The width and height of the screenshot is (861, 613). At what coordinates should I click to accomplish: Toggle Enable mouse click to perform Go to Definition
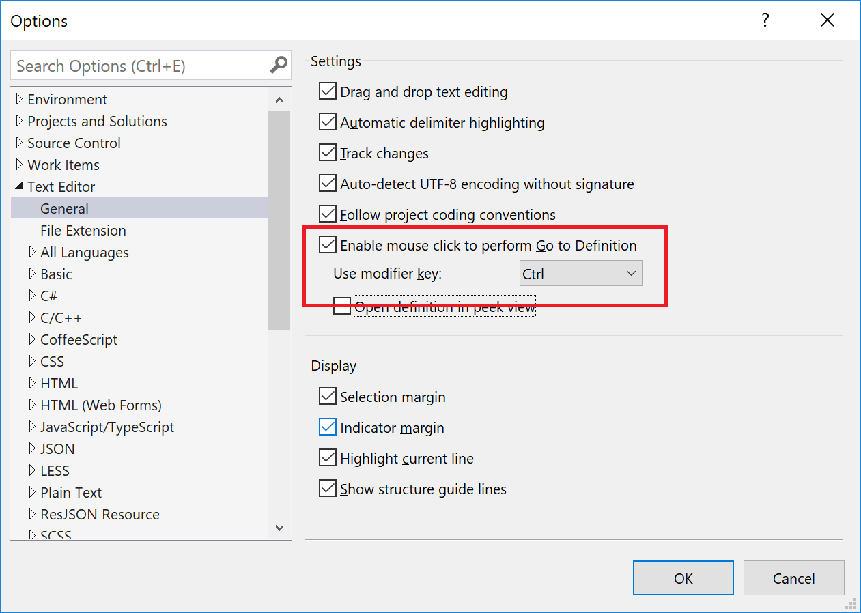click(x=328, y=244)
